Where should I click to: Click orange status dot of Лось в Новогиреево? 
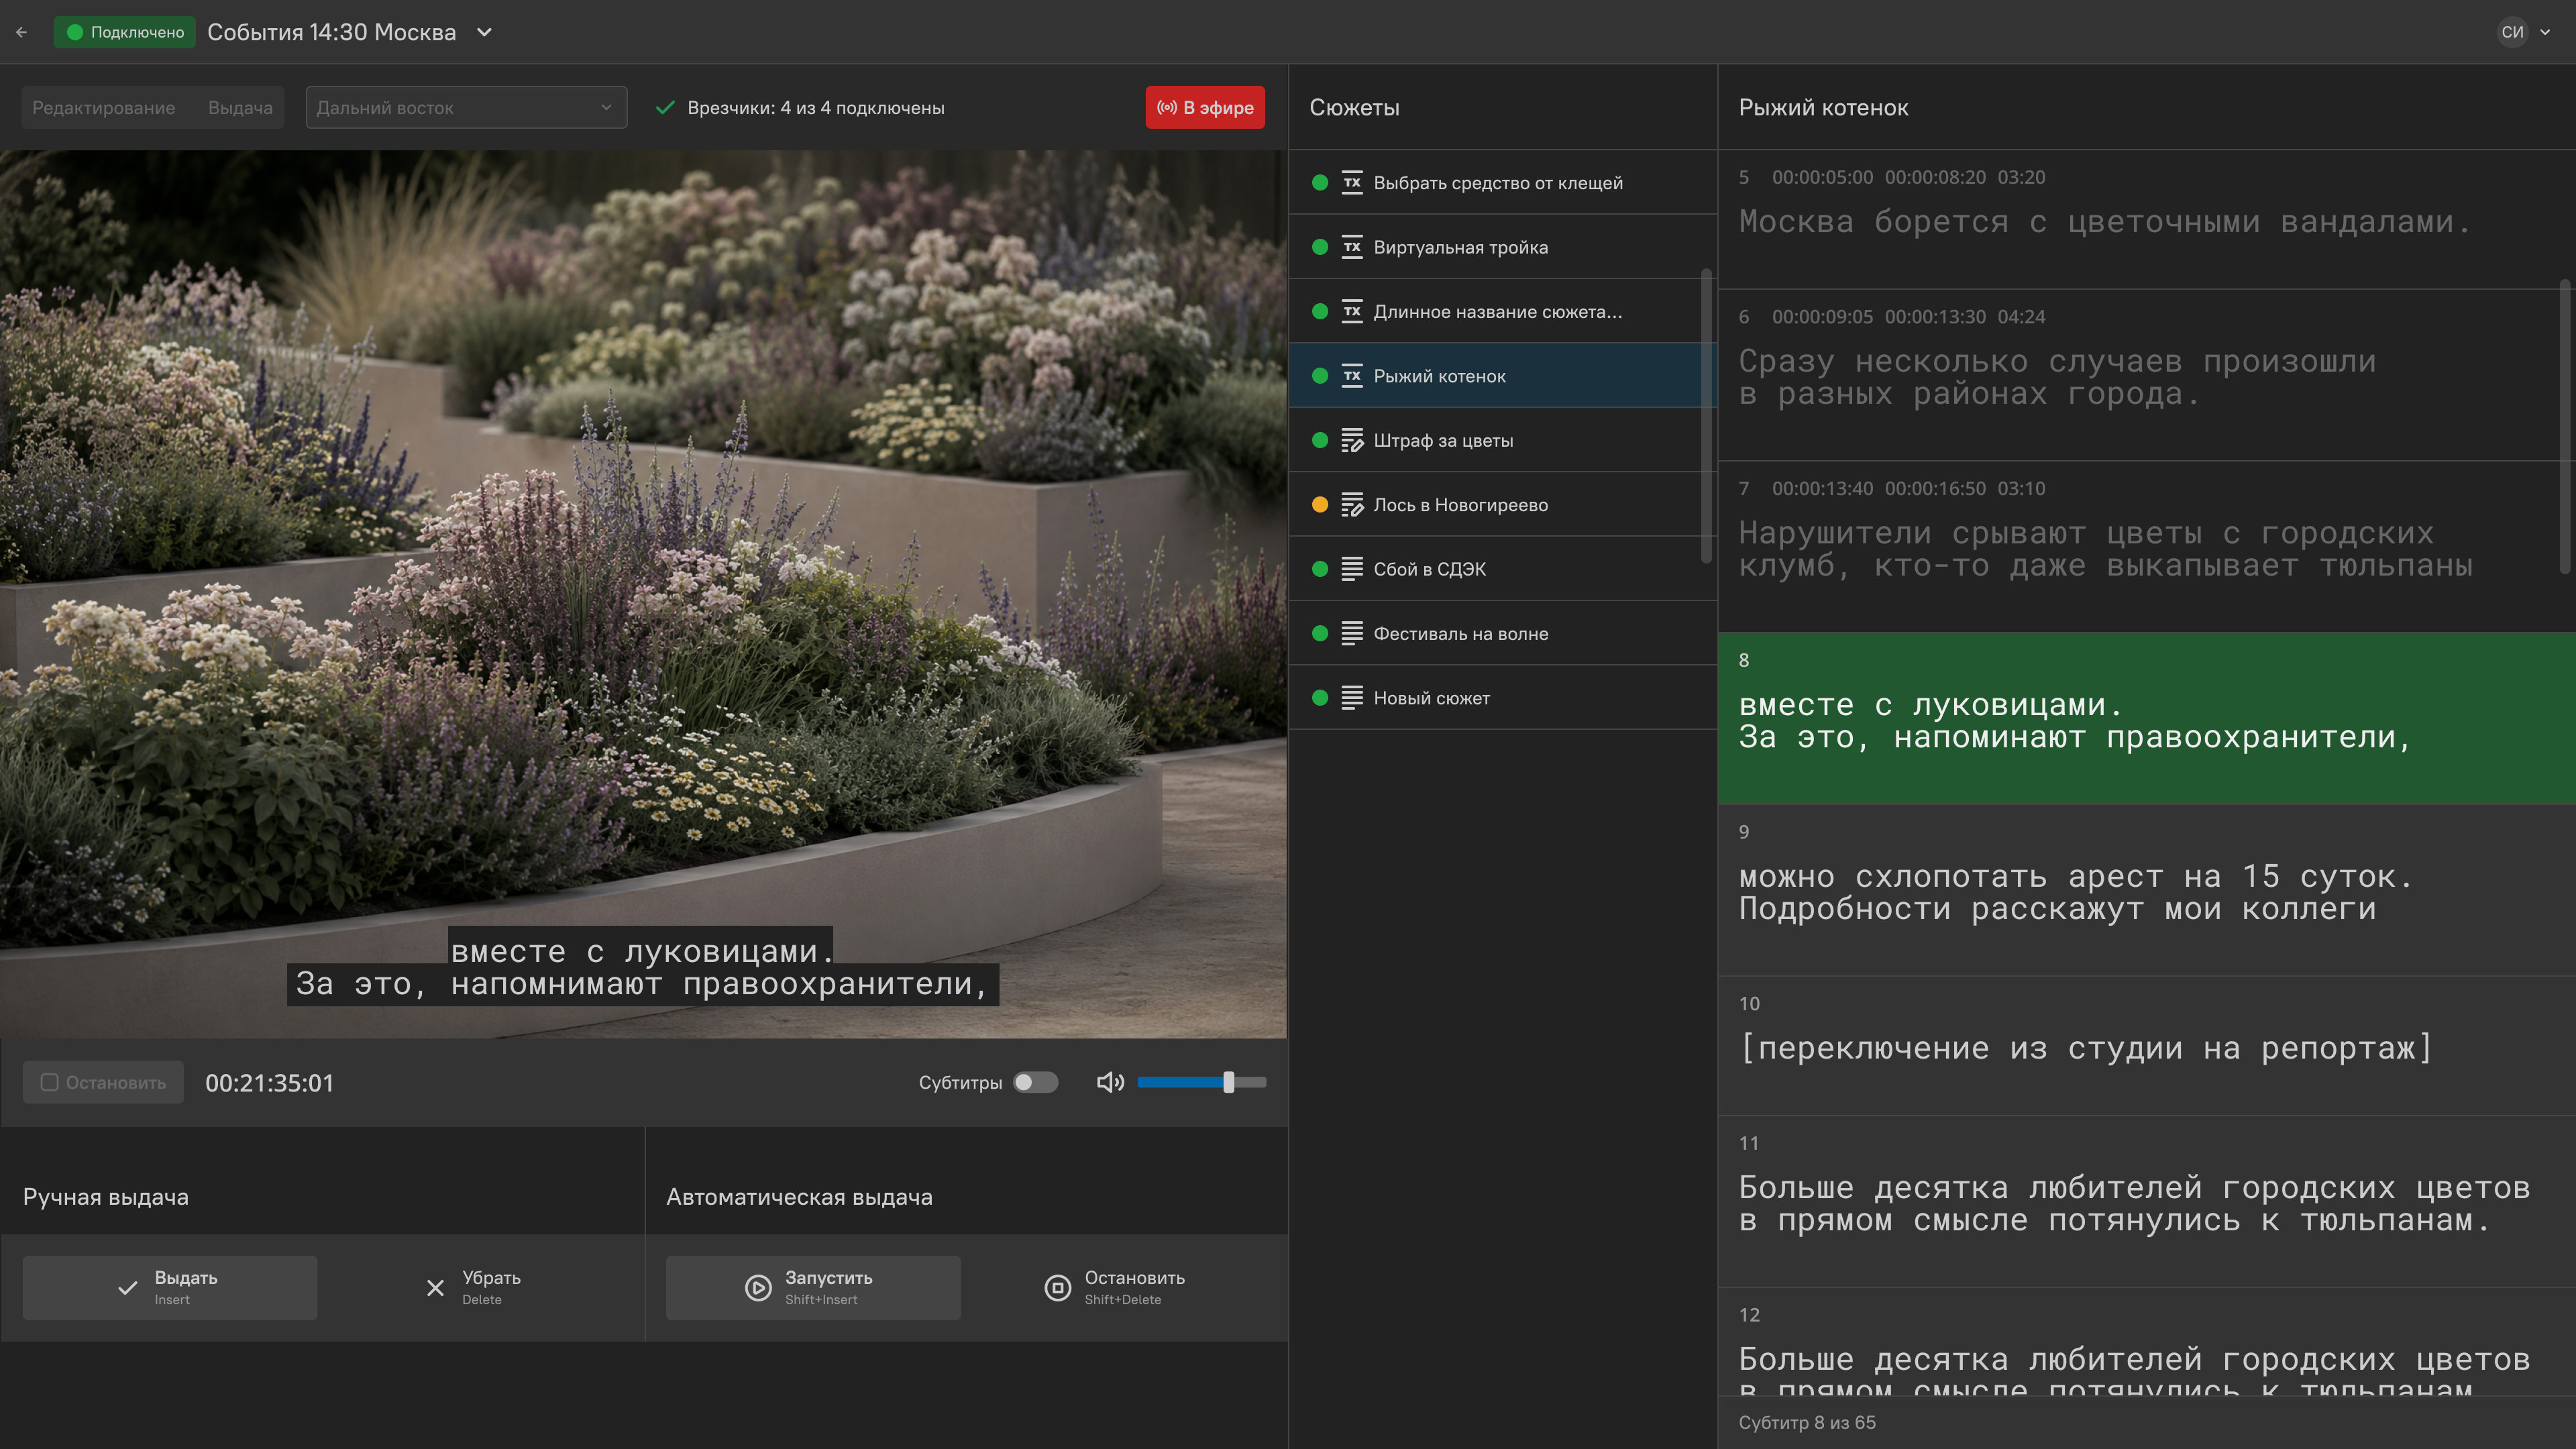click(1320, 505)
